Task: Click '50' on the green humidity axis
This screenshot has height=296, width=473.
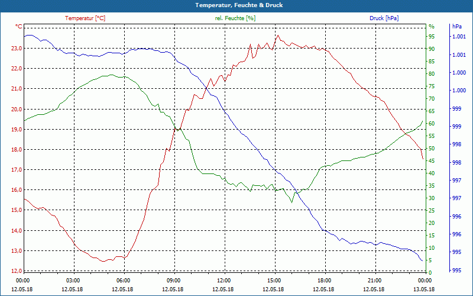Action: pyautogui.click(x=432, y=149)
